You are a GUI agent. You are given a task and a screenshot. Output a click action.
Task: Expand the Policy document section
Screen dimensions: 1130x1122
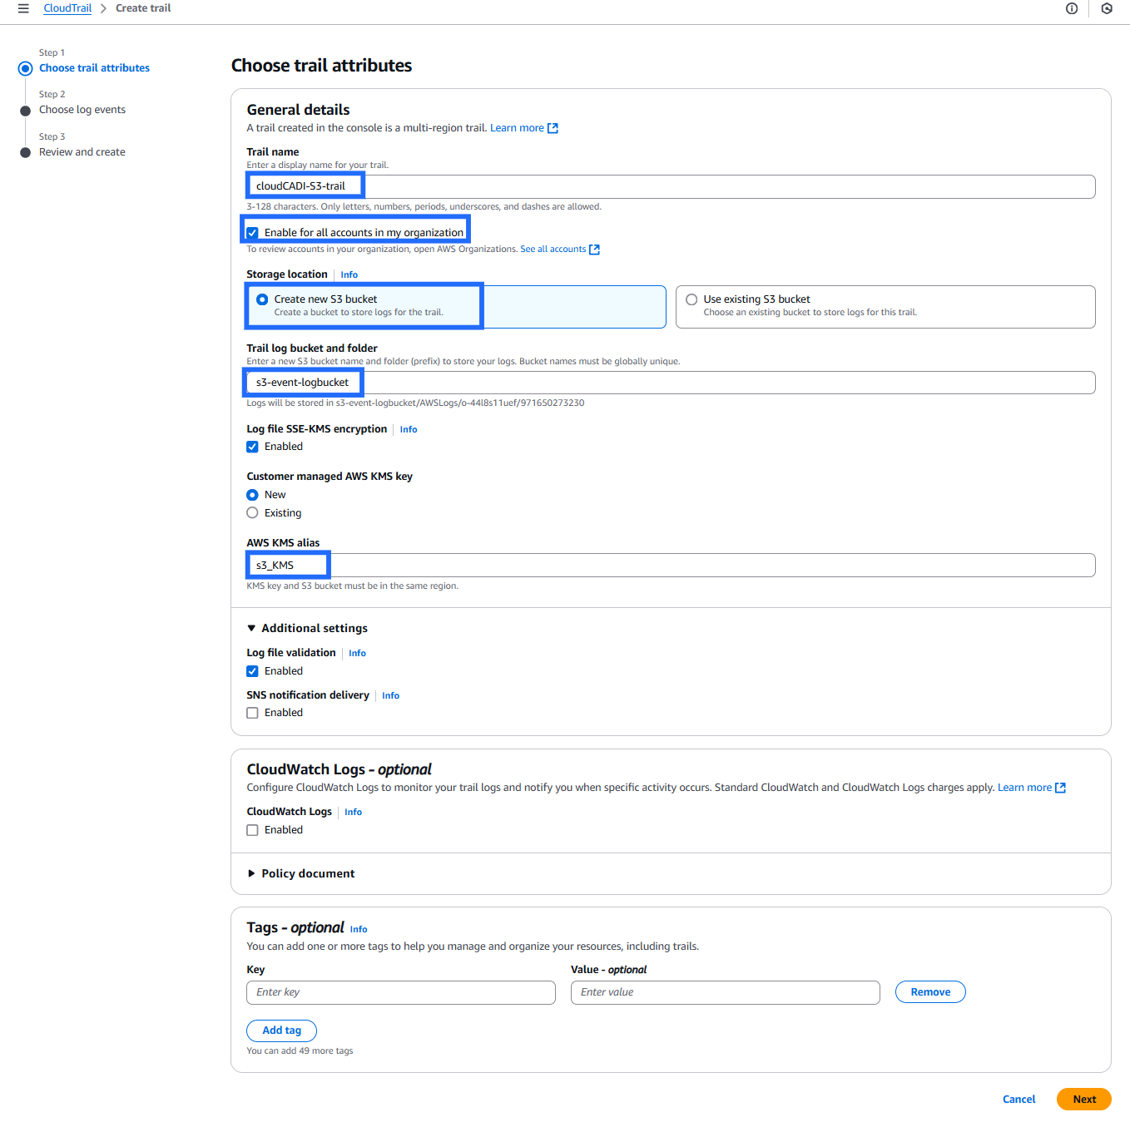point(251,873)
